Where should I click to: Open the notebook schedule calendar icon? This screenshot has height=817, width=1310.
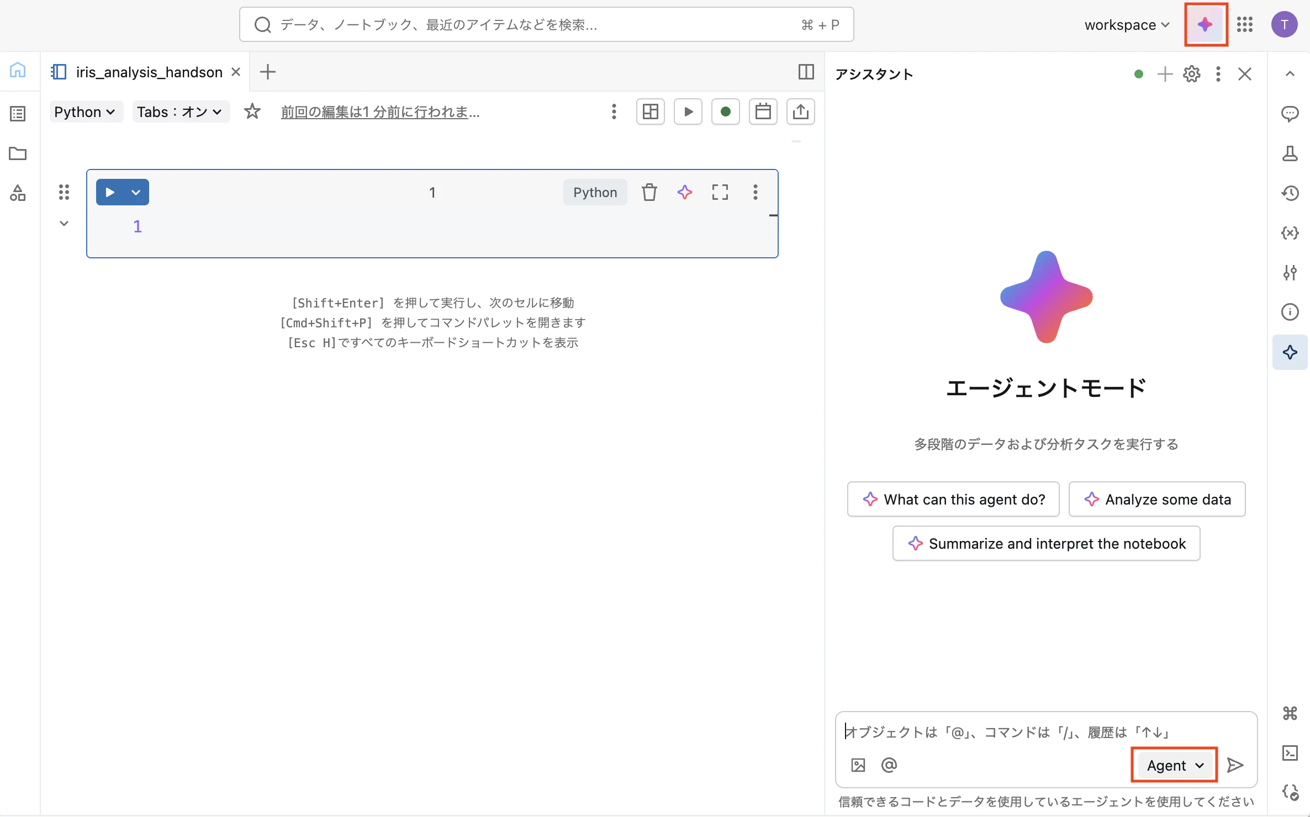point(763,112)
